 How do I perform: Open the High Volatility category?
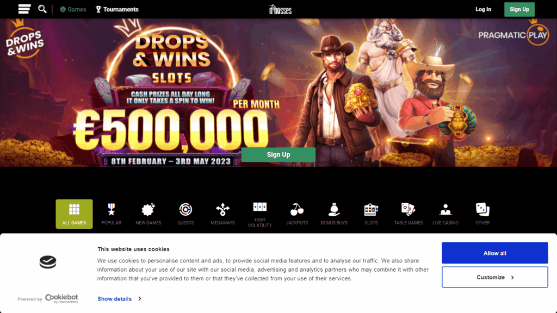pos(259,214)
